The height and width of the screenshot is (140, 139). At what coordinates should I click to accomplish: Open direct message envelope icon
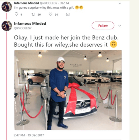click(68, 14)
